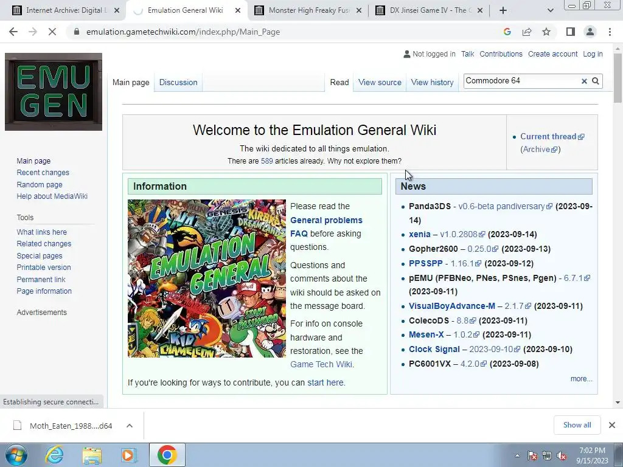Stop loading the page with the X button
The height and width of the screenshot is (467, 623).
coord(52,32)
